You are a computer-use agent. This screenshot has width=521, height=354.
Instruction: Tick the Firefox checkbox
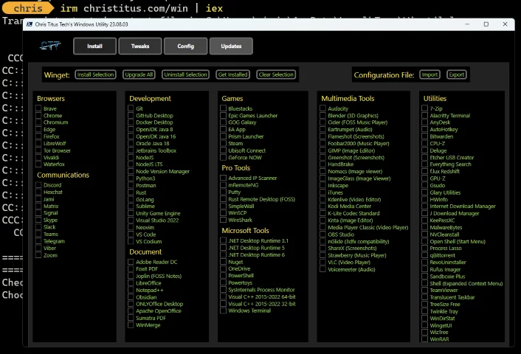point(38,136)
